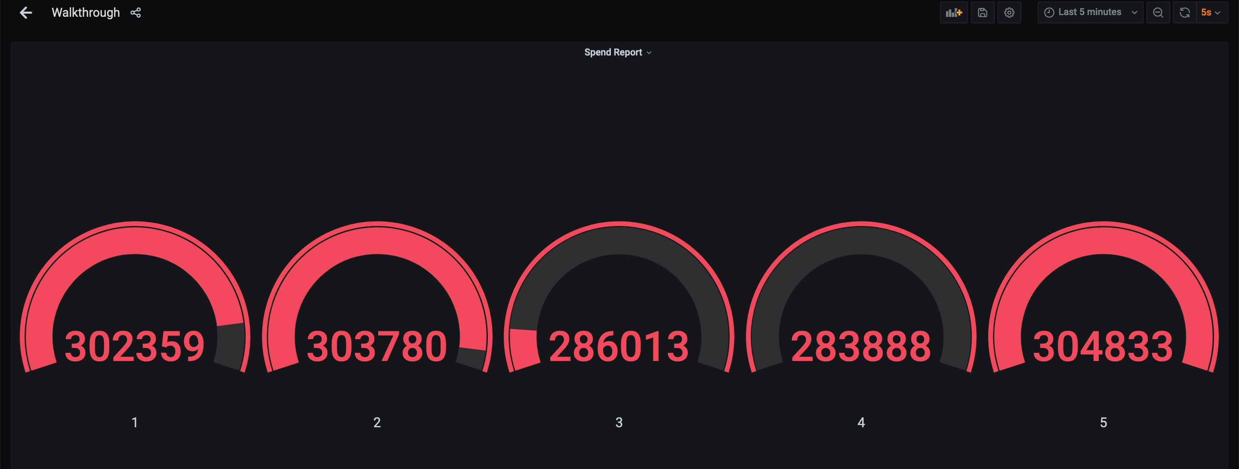Click the Walkthrough dashboard title

pyautogui.click(x=86, y=13)
